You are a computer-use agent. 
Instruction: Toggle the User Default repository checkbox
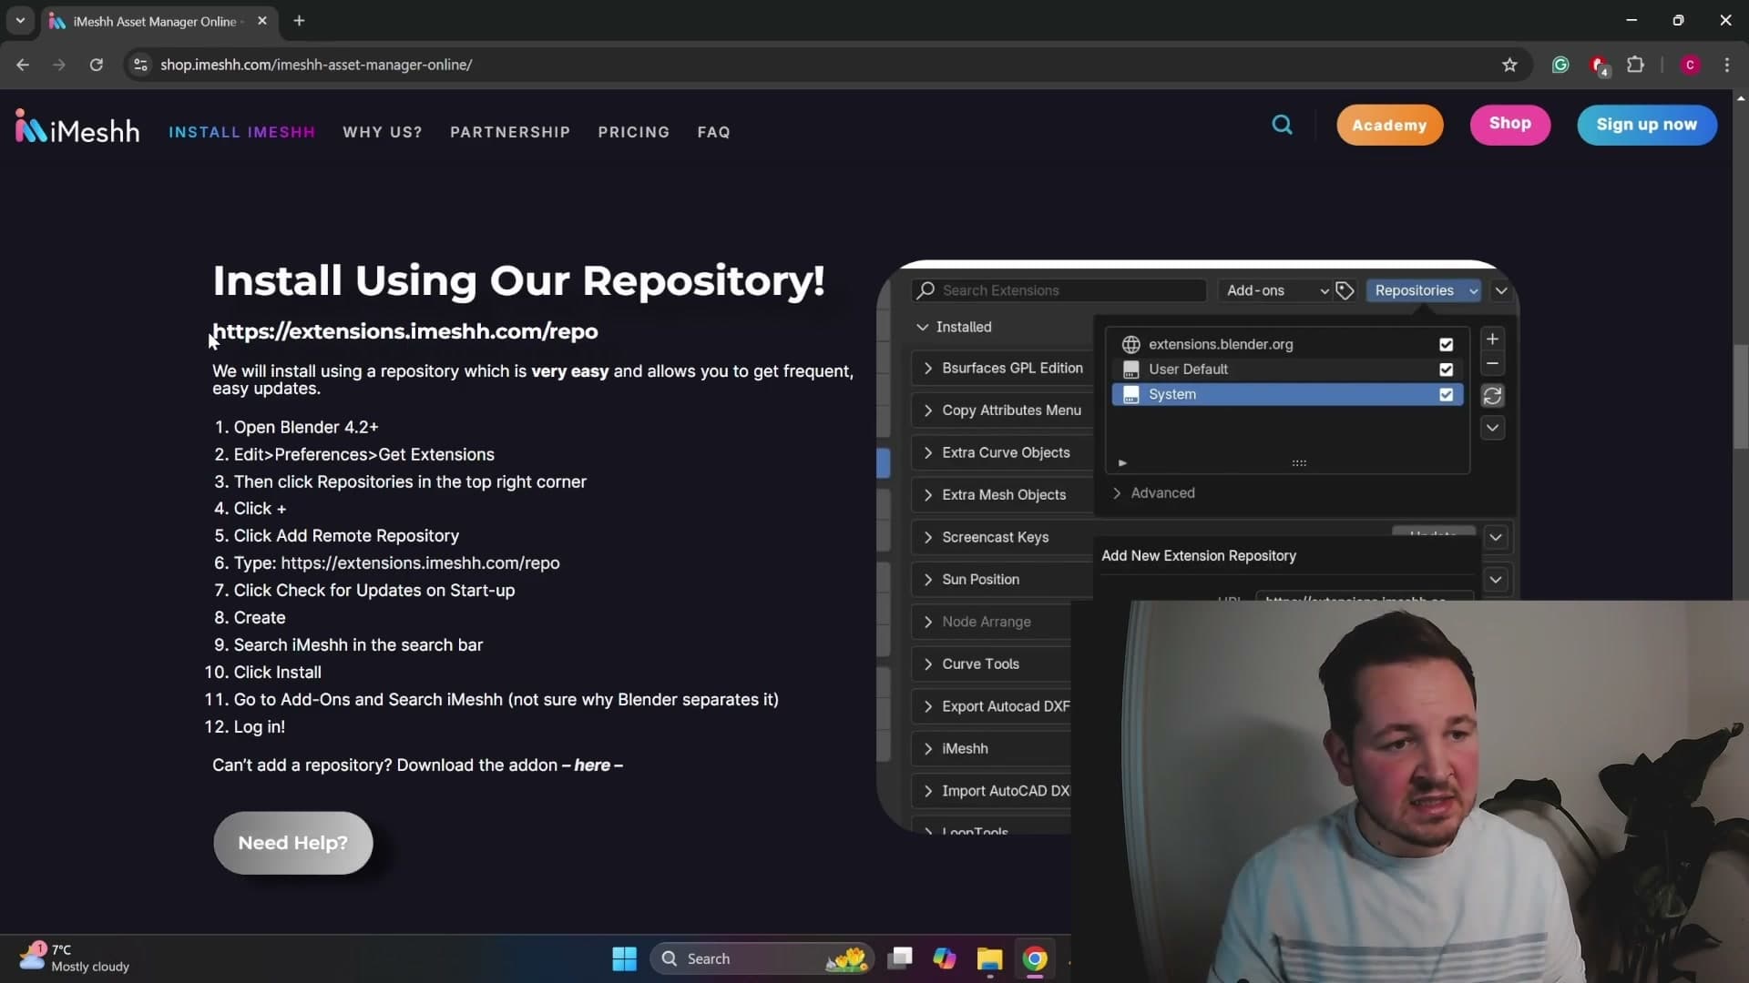(1446, 370)
